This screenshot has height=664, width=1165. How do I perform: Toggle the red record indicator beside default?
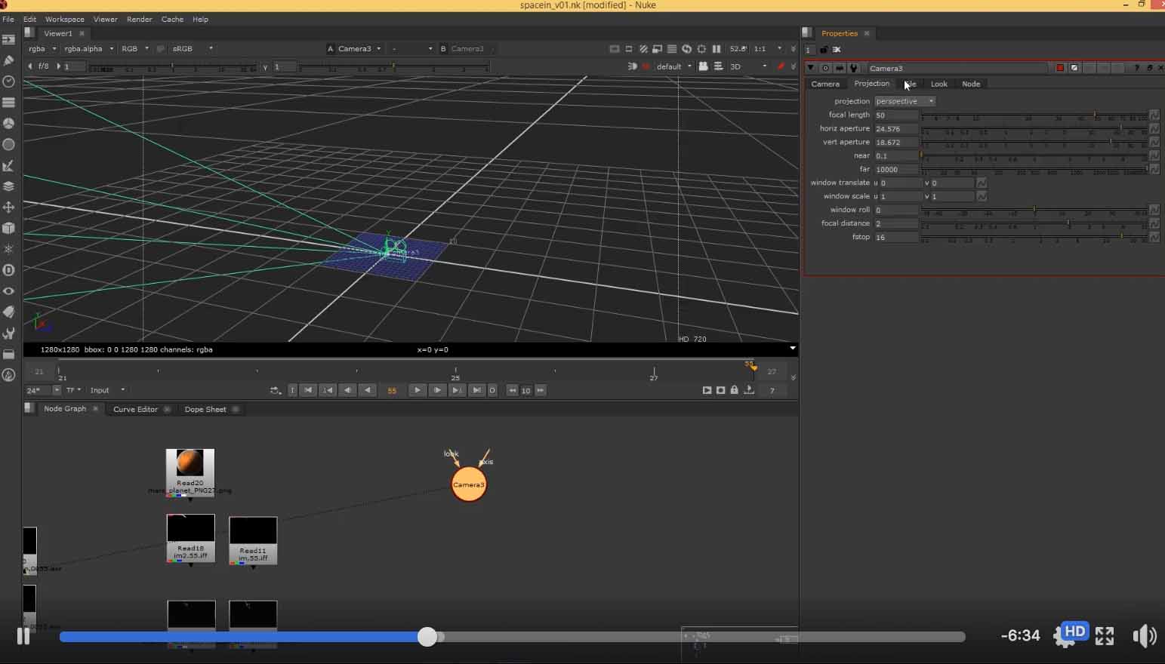click(646, 66)
